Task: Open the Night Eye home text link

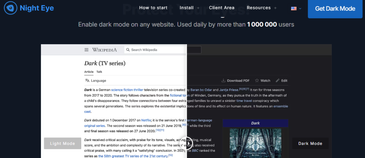Action: (x=37, y=8)
